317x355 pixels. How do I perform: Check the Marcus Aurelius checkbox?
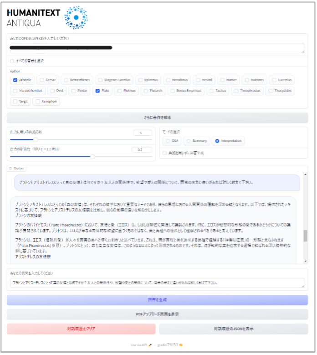coord(15,91)
